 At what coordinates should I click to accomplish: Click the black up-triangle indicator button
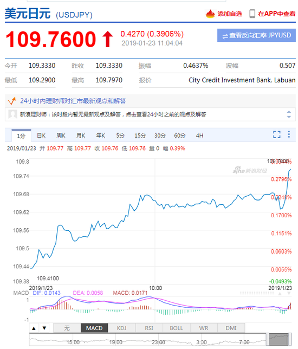pos(34,328)
